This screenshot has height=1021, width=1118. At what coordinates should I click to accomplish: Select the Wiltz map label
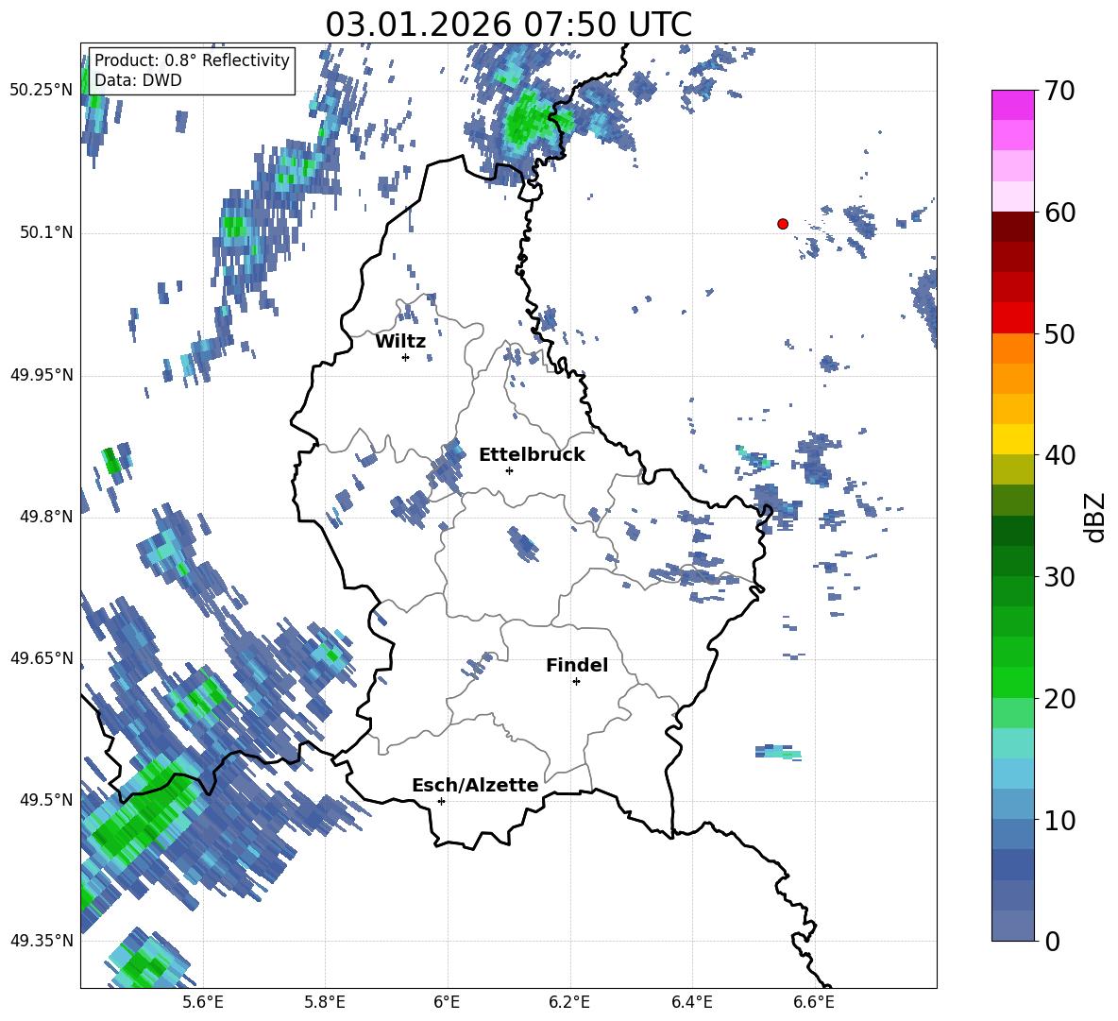coord(400,342)
